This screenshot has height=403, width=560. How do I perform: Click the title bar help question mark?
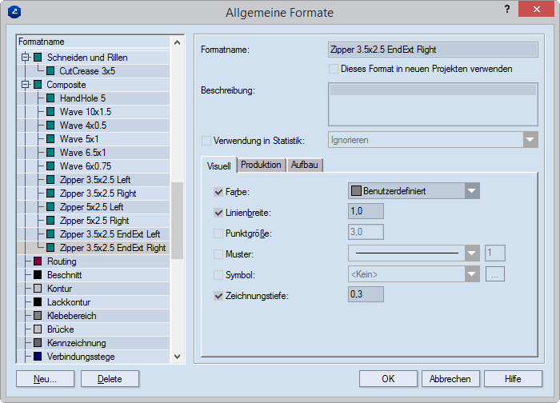tap(507, 10)
